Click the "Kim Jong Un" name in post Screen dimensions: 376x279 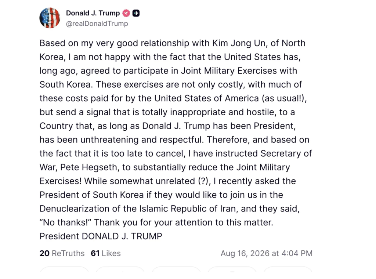pyautogui.click(x=239, y=43)
